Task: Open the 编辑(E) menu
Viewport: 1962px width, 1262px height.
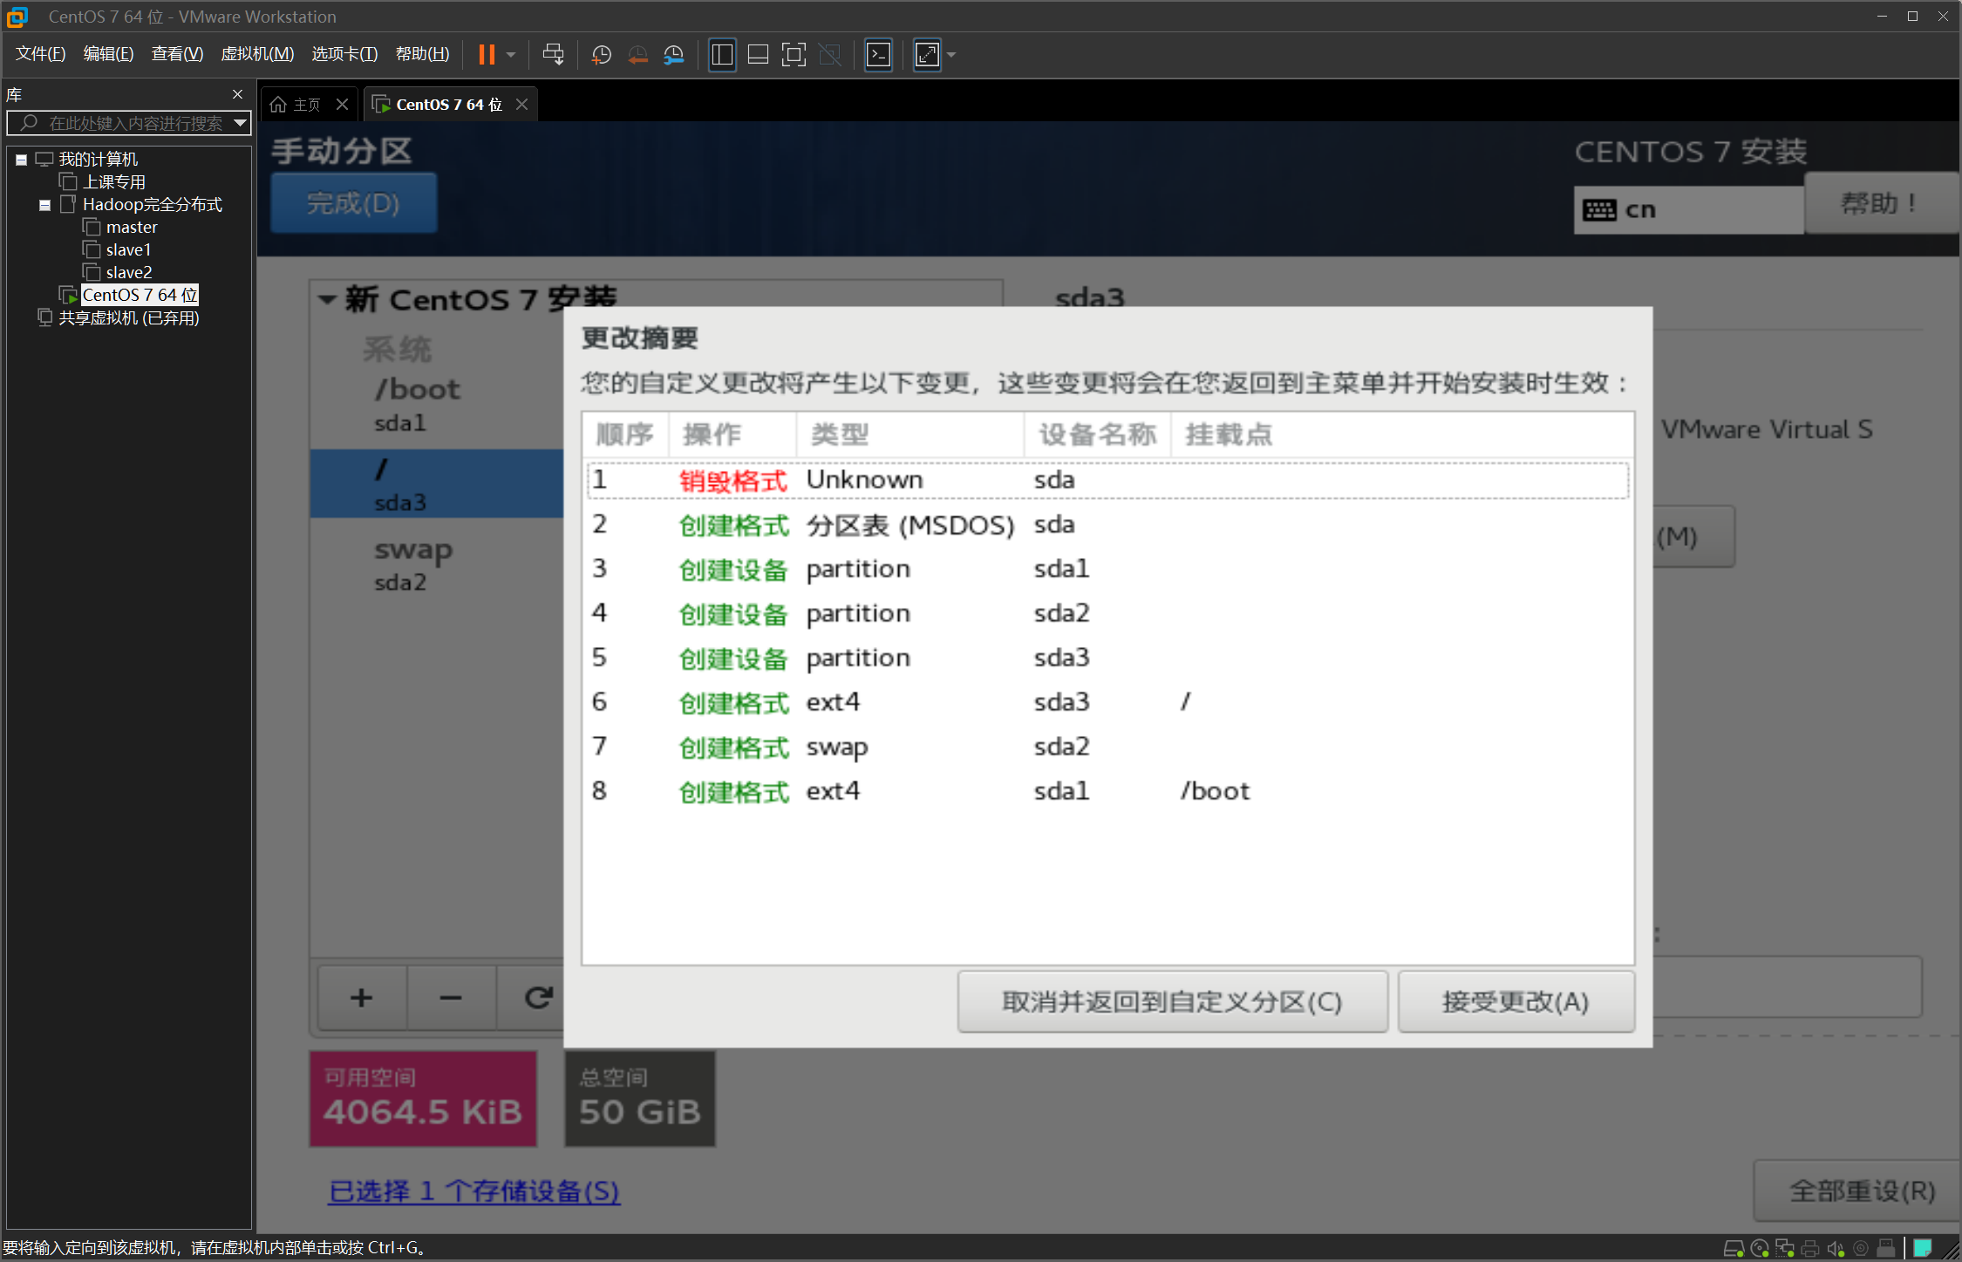Action: pyautogui.click(x=108, y=54)
